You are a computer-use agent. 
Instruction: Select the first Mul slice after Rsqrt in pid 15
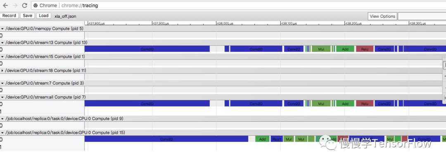tap(289, 139)
